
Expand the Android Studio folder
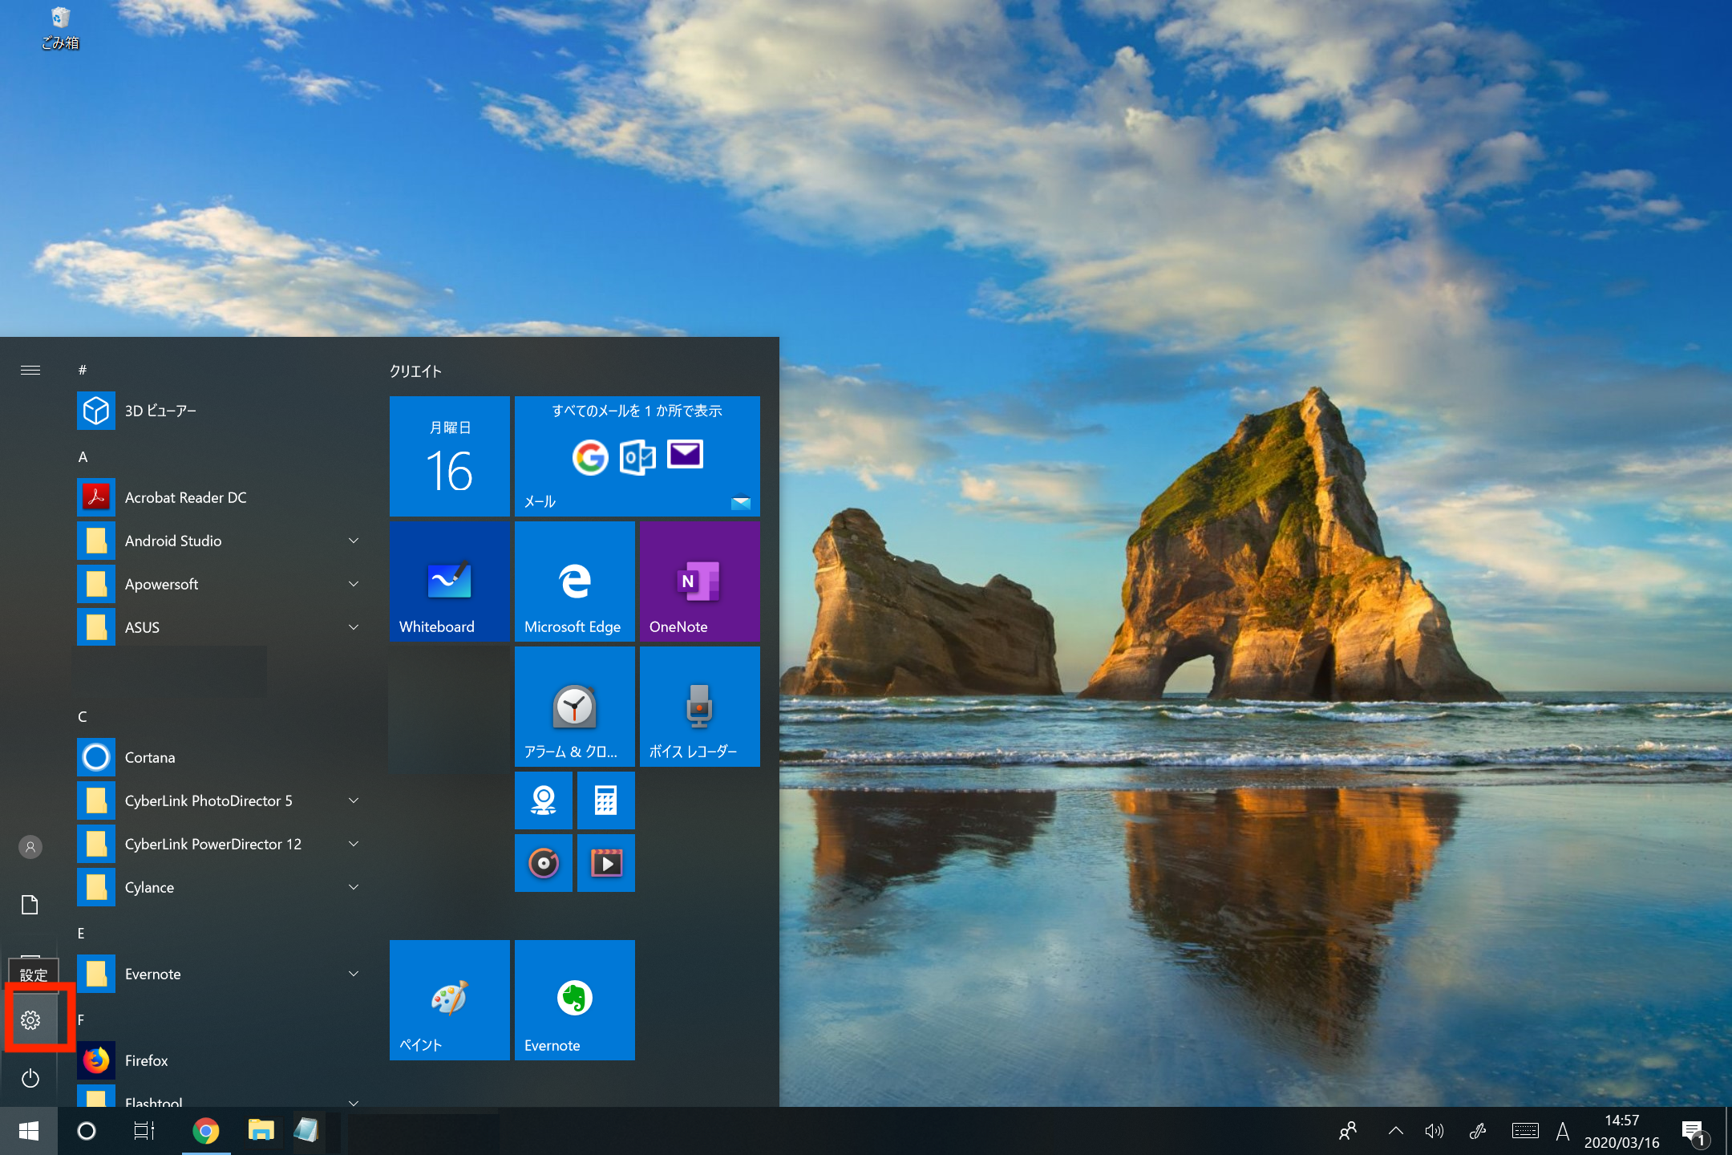point(354,541)
